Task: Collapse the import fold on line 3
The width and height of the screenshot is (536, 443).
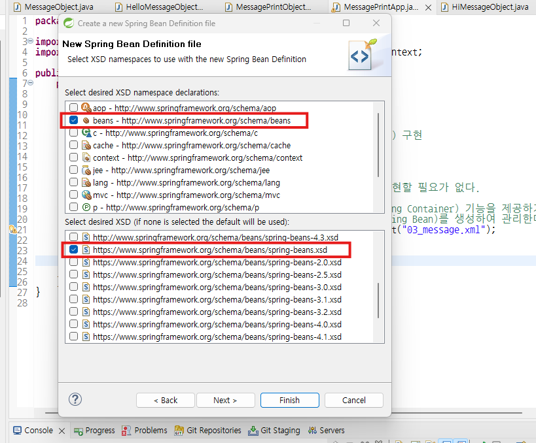Action: coord(30,41)
